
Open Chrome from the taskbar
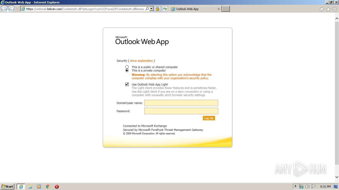(48, 187)
